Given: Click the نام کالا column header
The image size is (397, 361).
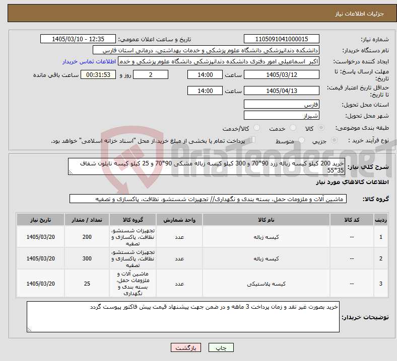Looking at the screenshot, I should pos(266,220).
